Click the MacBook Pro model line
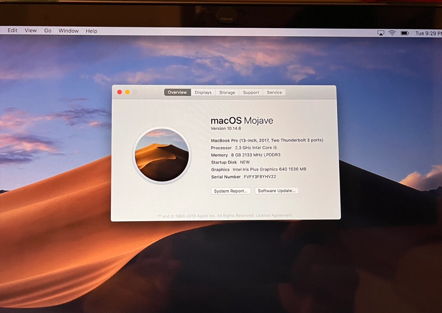The height and width of the screenshot is (313, 442). (267, 140)
